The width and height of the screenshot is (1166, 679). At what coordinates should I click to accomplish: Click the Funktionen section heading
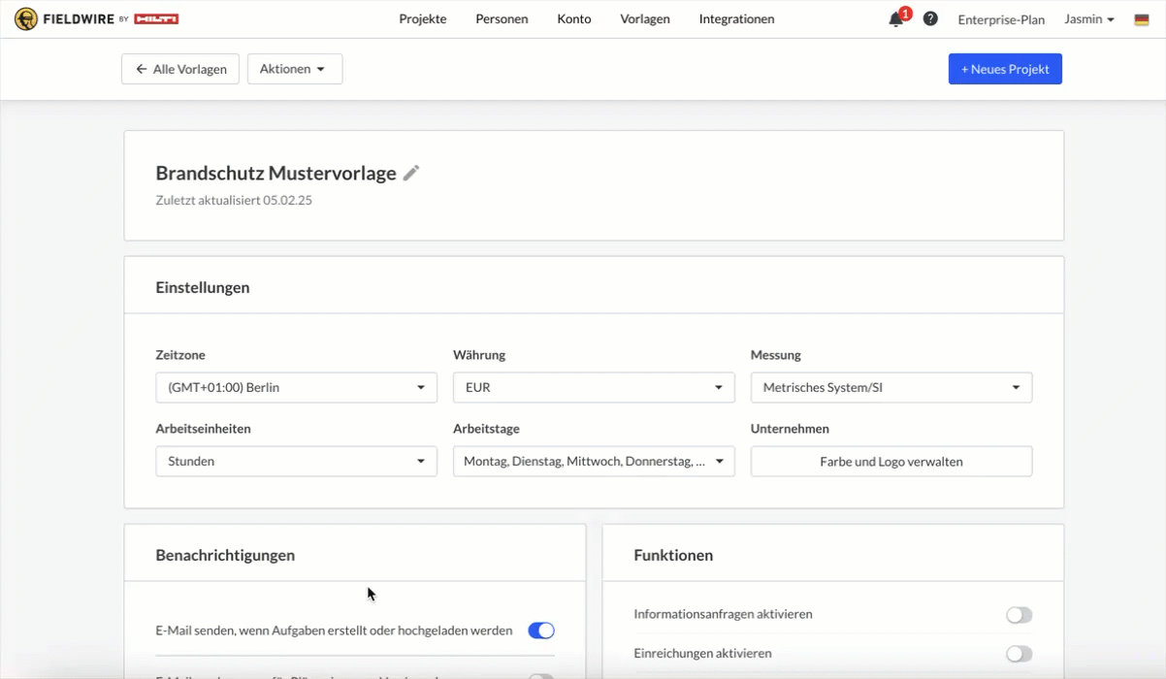coord(673,555)
